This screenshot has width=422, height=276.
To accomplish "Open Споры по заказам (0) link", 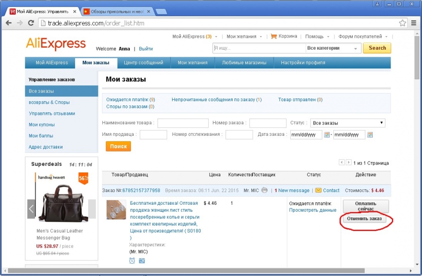I will [x=130, y=106].
